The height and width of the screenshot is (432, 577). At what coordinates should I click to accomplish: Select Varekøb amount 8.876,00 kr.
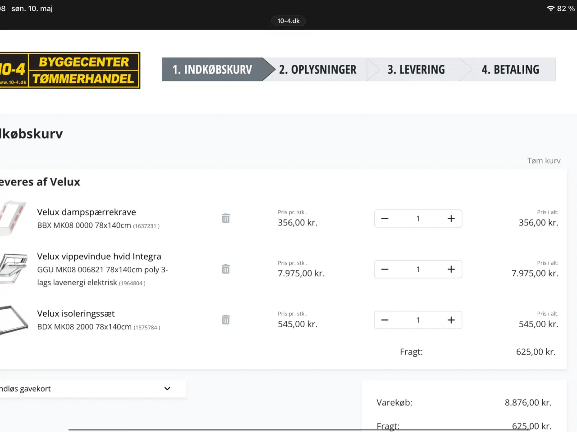[528, 403]
